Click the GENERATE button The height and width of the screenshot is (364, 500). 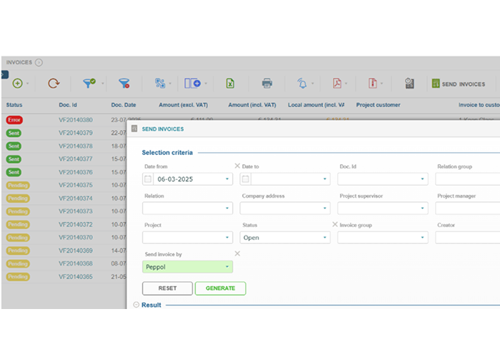tap(220, 288)
